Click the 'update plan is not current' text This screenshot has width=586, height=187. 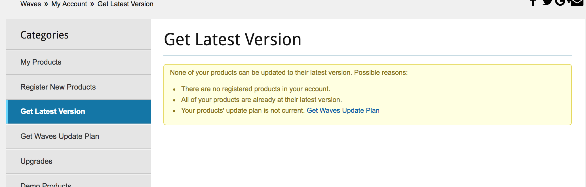243,110
